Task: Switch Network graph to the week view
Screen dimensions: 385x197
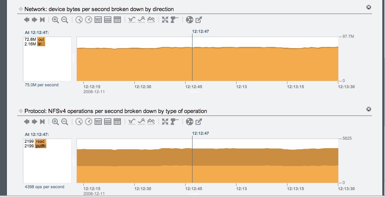Action: click(108, 20)
